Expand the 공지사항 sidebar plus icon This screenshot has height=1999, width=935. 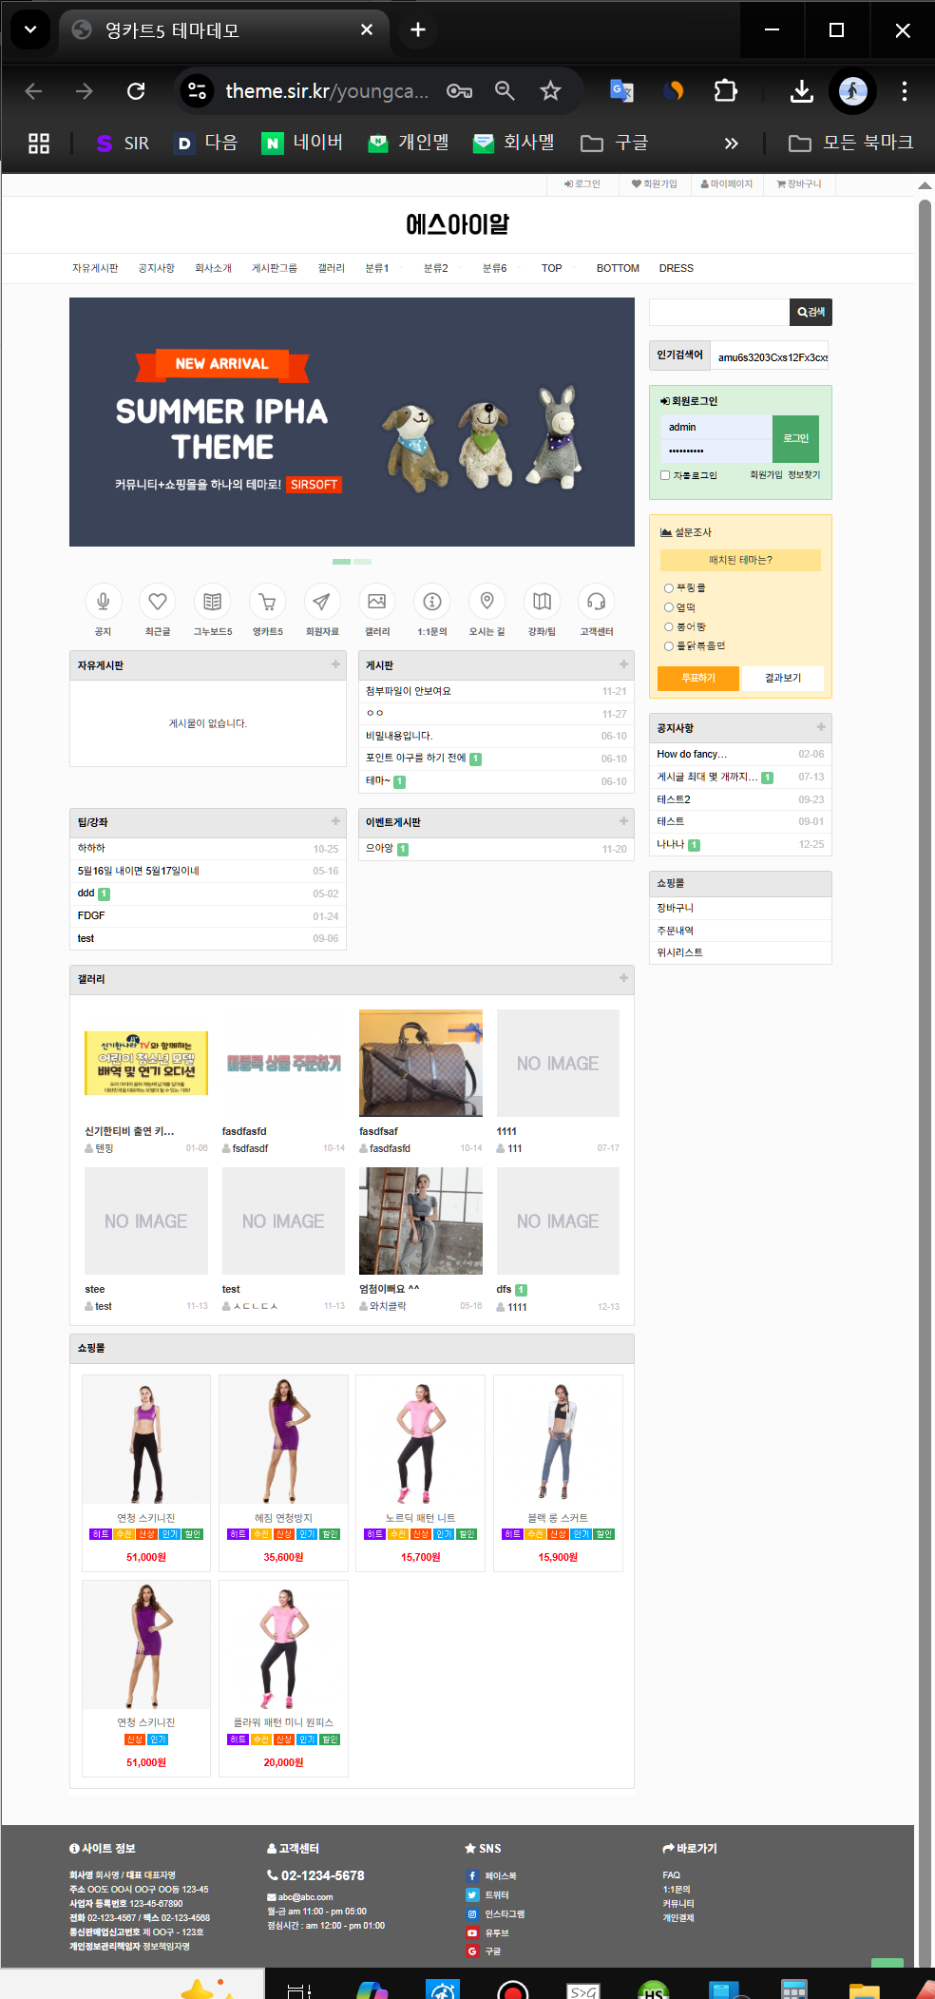(x=821, y=727)
